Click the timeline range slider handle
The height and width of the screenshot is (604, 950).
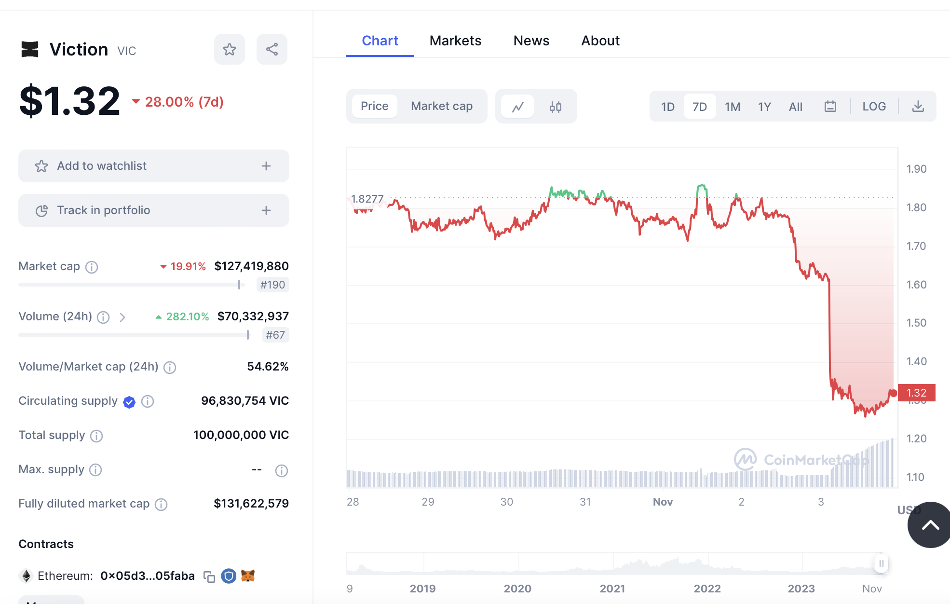(881, 563)
